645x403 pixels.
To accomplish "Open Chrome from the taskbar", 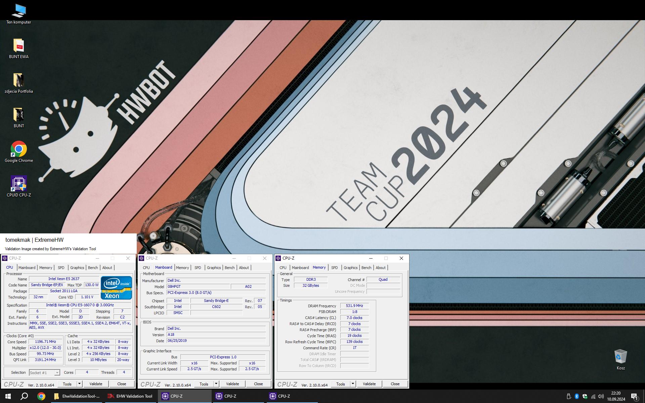I will pos(41,396).
